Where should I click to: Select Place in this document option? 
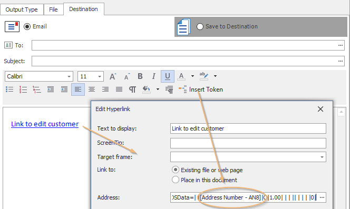pos(176,180)
